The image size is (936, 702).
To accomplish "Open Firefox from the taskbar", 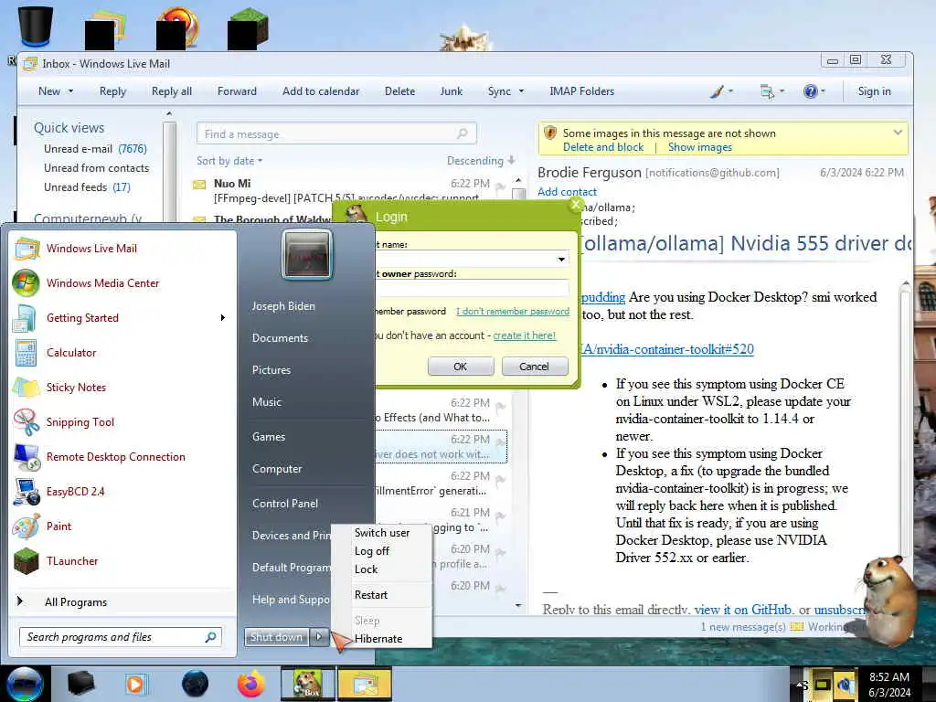I will [251, 684].
